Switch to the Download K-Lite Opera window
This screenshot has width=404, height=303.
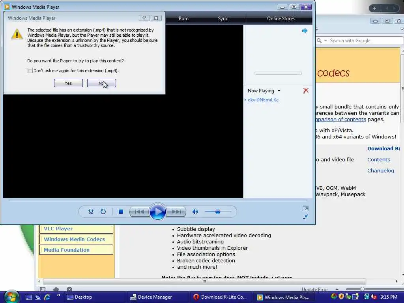tap(221, 297)
